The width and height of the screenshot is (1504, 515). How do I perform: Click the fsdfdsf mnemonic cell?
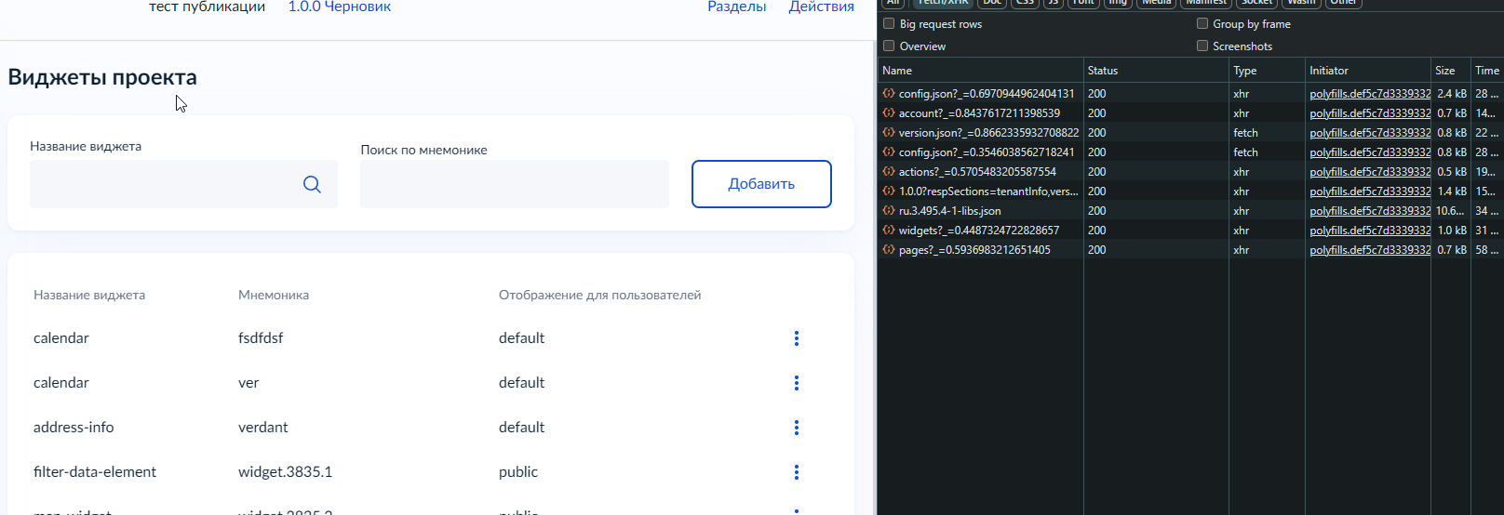[261, 338]
